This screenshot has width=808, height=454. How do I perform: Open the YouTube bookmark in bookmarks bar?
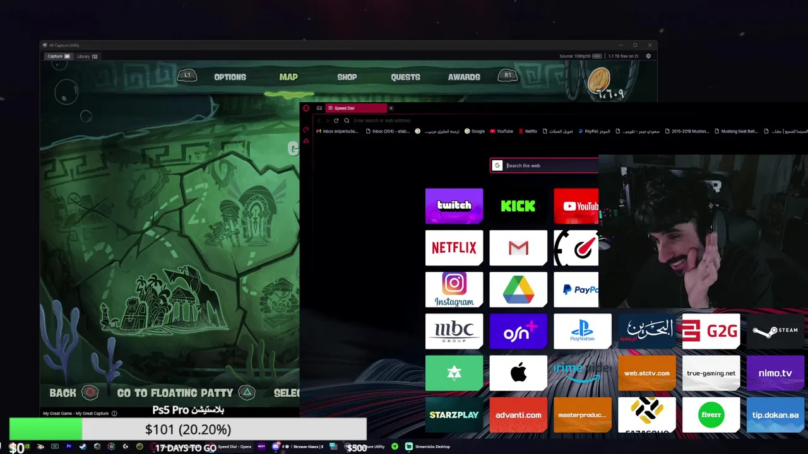[x=501, y=131]
